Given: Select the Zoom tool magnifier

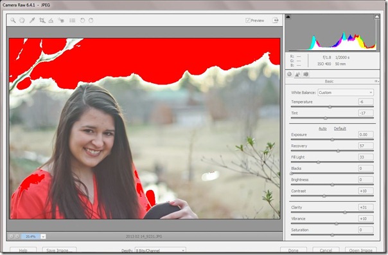Looking at the screenshot, I should [13, 21].
